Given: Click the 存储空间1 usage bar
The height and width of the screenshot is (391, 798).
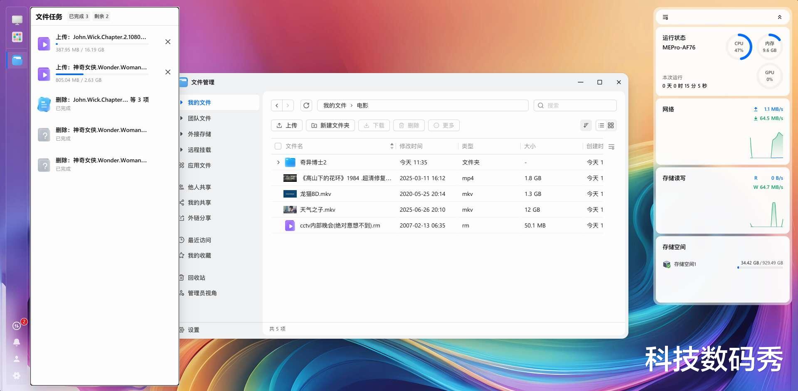Looking at the screenshot, I should (761, 268).
